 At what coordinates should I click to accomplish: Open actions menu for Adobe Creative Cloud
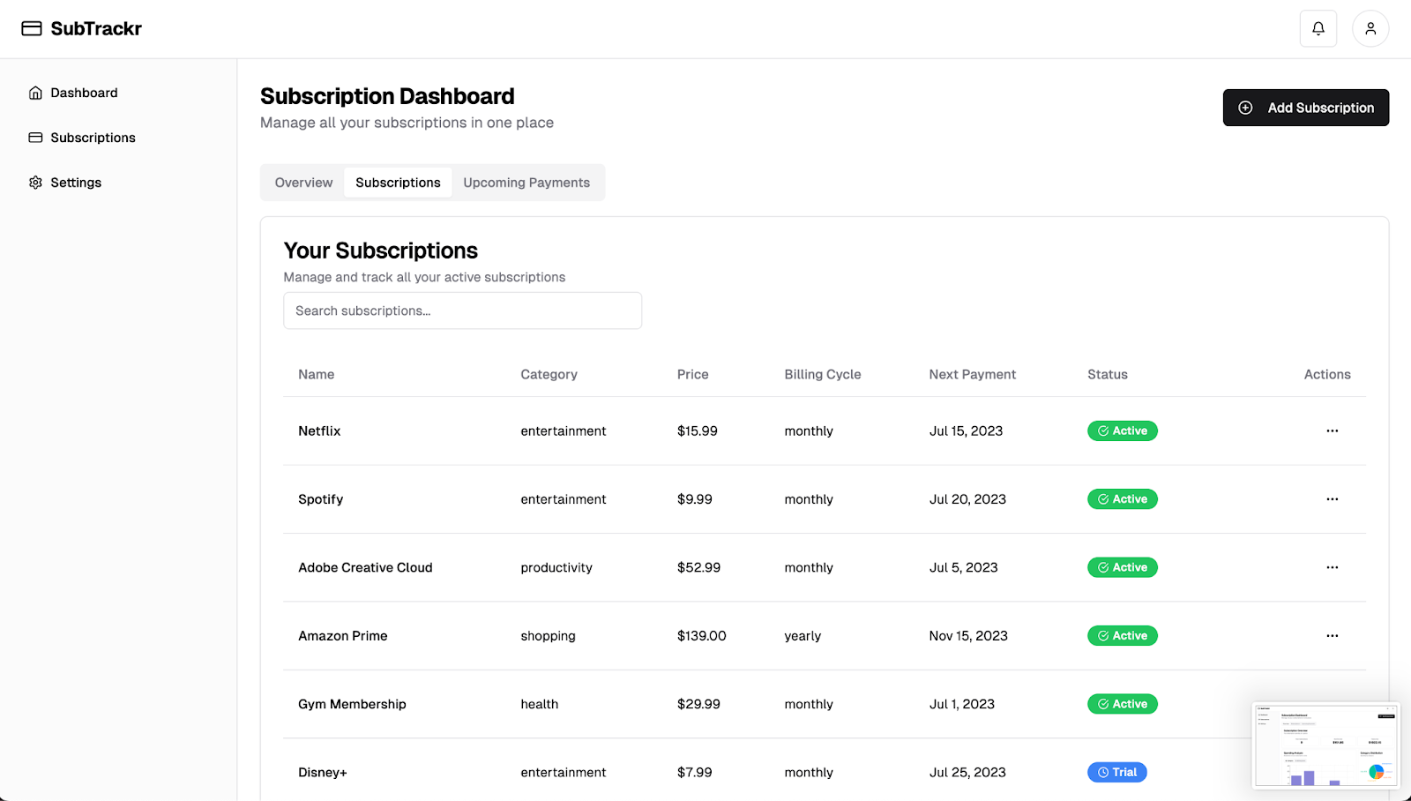(1332, 567)
